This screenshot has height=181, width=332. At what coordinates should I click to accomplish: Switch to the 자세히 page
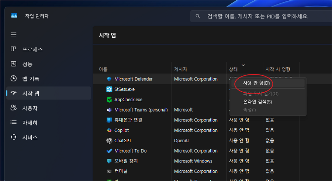[49, 123]
